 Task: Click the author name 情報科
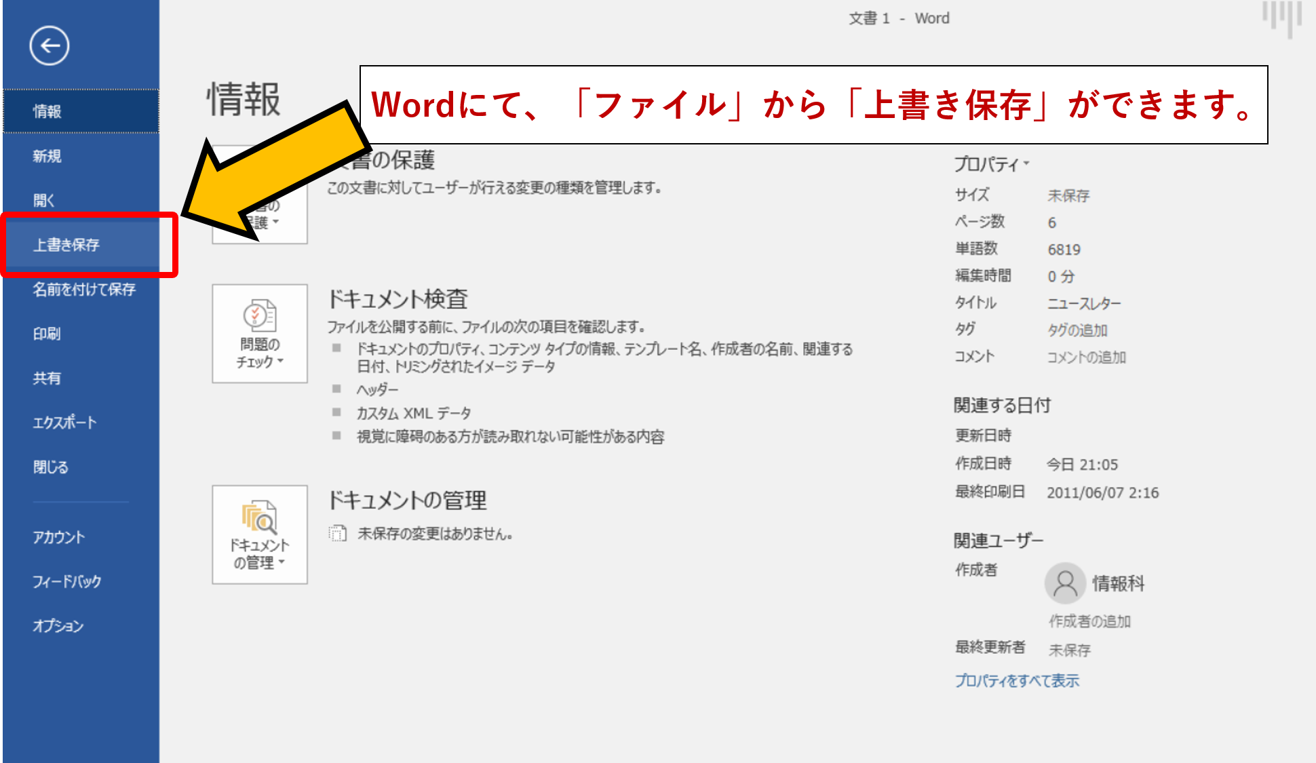pos(1118,583)
